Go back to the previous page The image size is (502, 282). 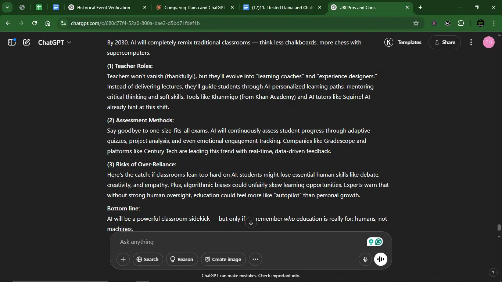[8, 23]
